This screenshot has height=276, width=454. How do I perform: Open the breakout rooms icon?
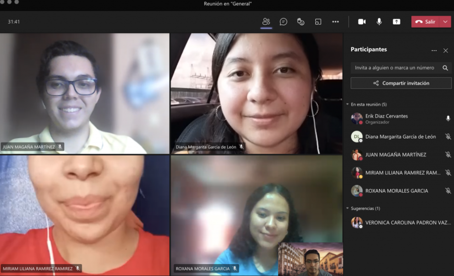click(x=318, y=22)
